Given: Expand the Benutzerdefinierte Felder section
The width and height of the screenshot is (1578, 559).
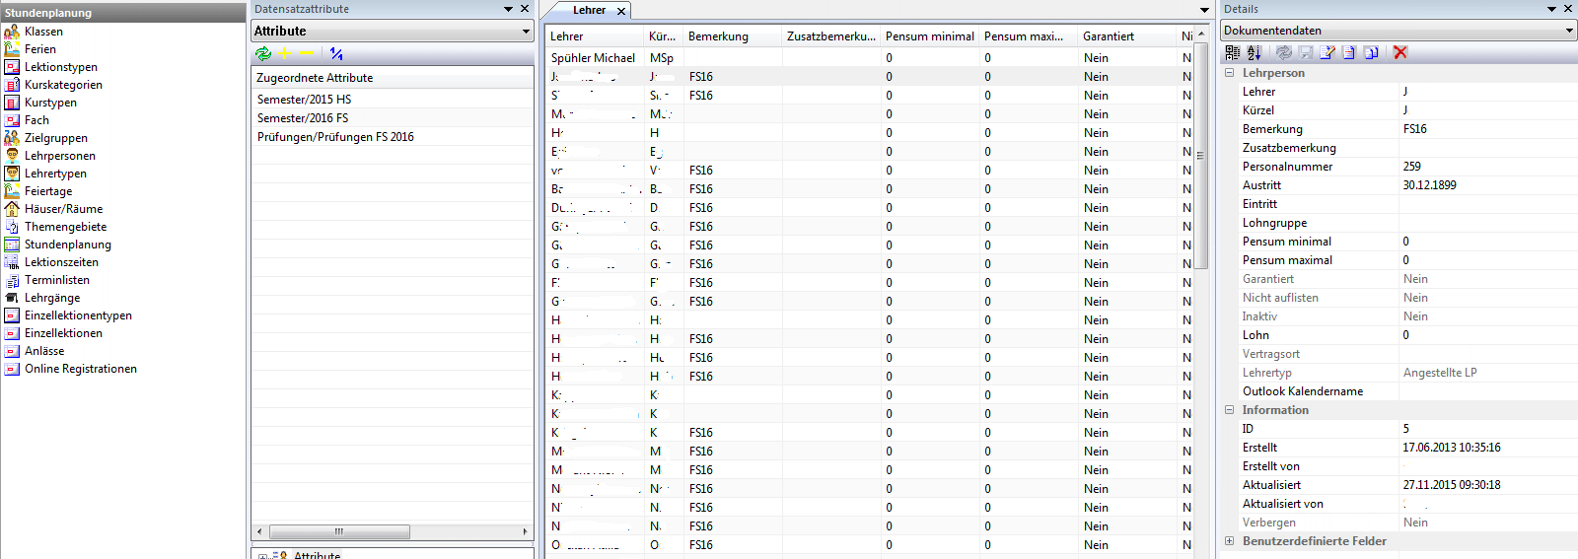Looking at the screenshot, I should coord(1230,541).
